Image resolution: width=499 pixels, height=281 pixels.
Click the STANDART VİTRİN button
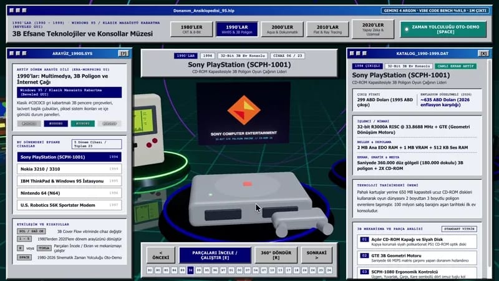pos(459,229)
